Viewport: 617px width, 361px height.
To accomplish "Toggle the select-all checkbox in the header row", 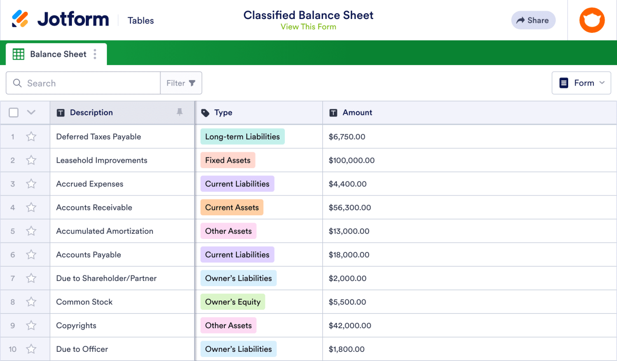I will (13, 112).
